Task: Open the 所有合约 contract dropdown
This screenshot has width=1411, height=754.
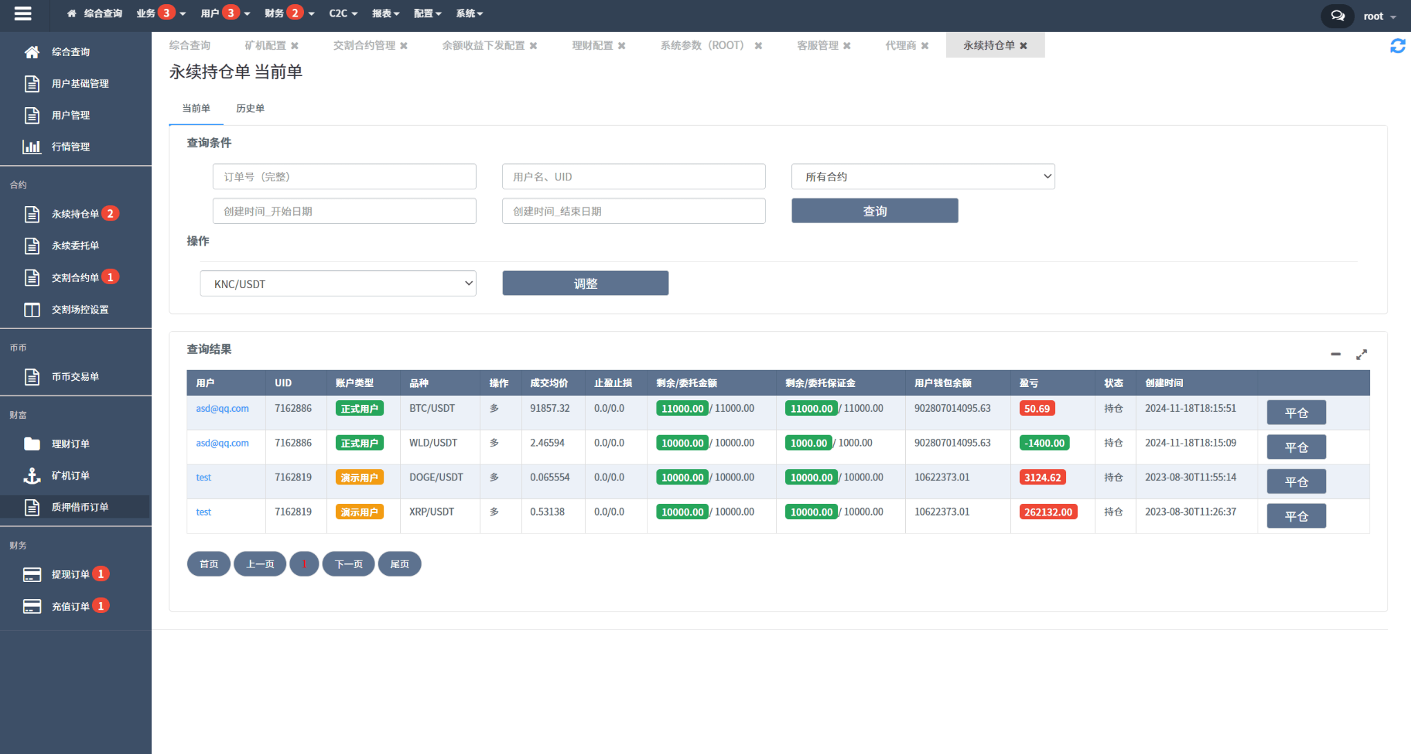Action: point(922,177)
